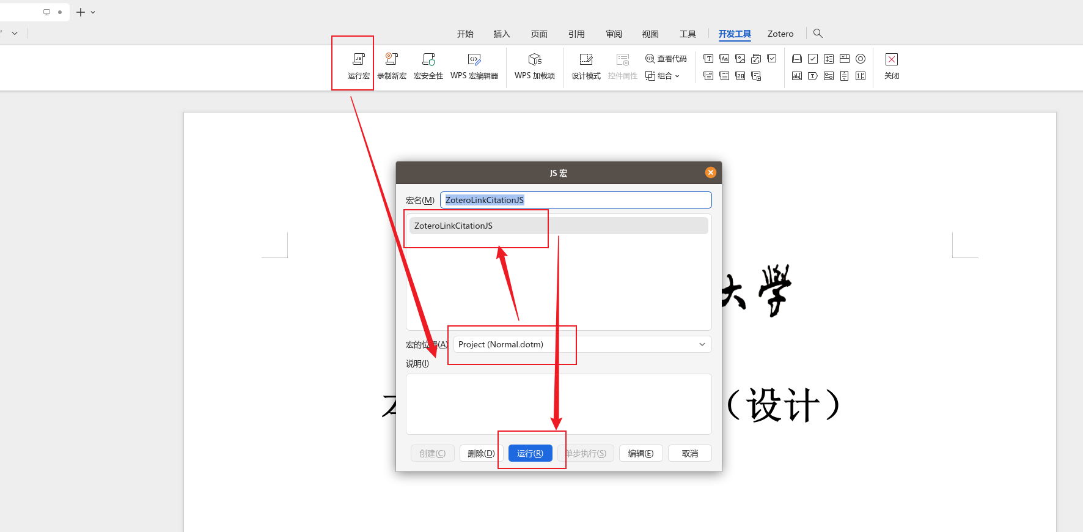Viewport: 1083px width, 532px height.
Task: Insert a date picker content control
Action: coord(740,76)
